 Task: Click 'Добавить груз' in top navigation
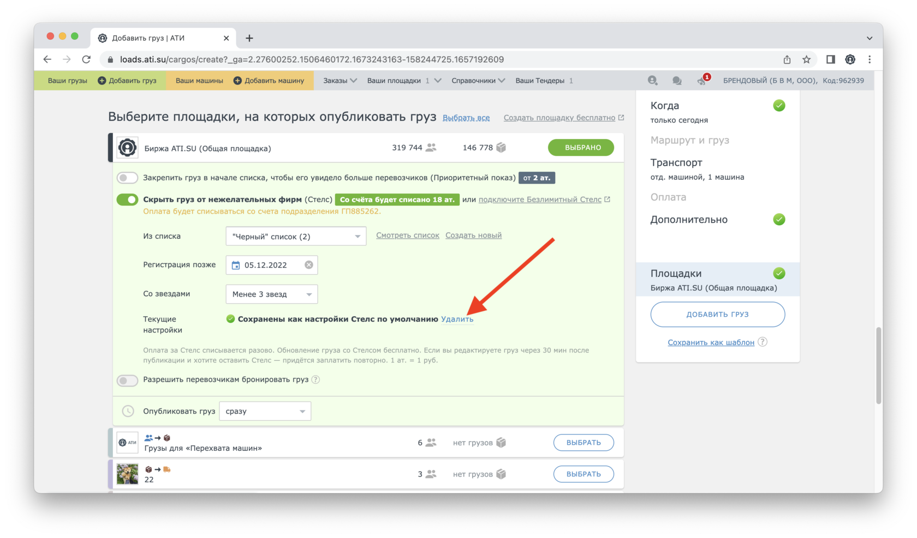click(127, 81)
